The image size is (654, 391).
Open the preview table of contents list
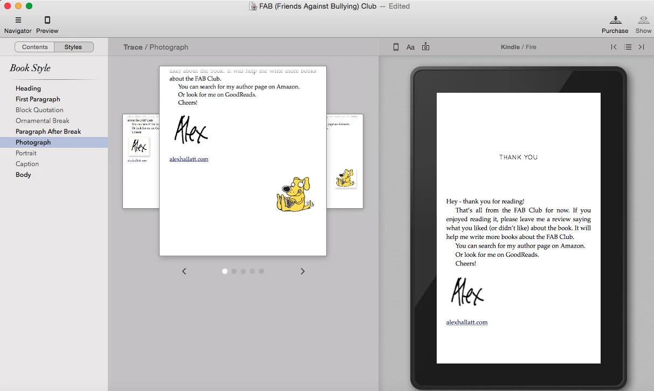[x=628, y=47]
